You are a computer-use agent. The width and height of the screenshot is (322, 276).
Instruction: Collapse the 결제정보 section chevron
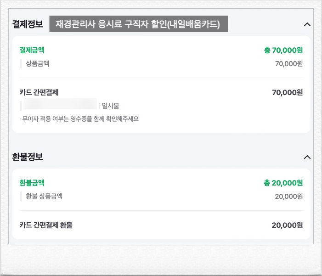coord(307,24)
